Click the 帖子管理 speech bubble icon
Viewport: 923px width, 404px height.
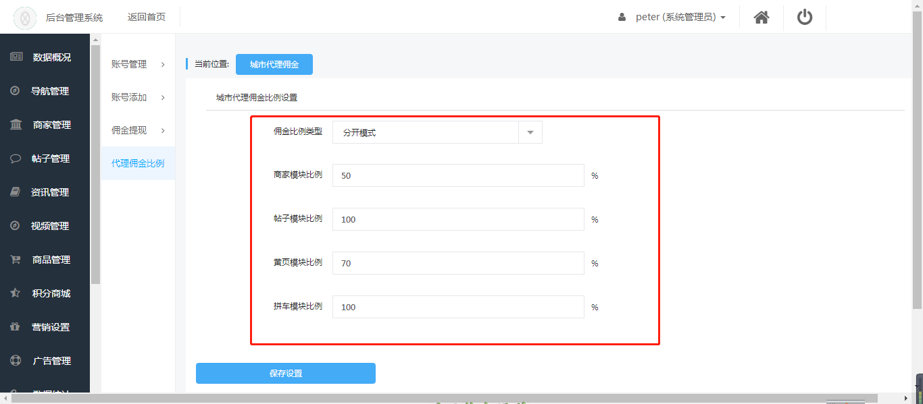coord(16,158)
